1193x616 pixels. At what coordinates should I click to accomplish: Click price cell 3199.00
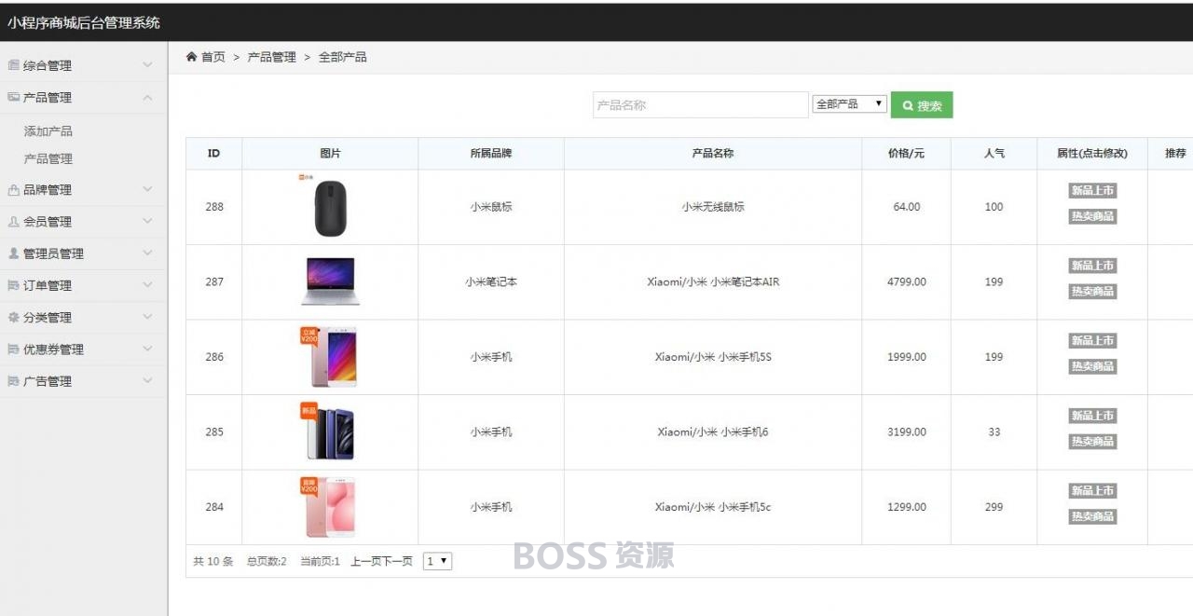(x=907, y=431)
